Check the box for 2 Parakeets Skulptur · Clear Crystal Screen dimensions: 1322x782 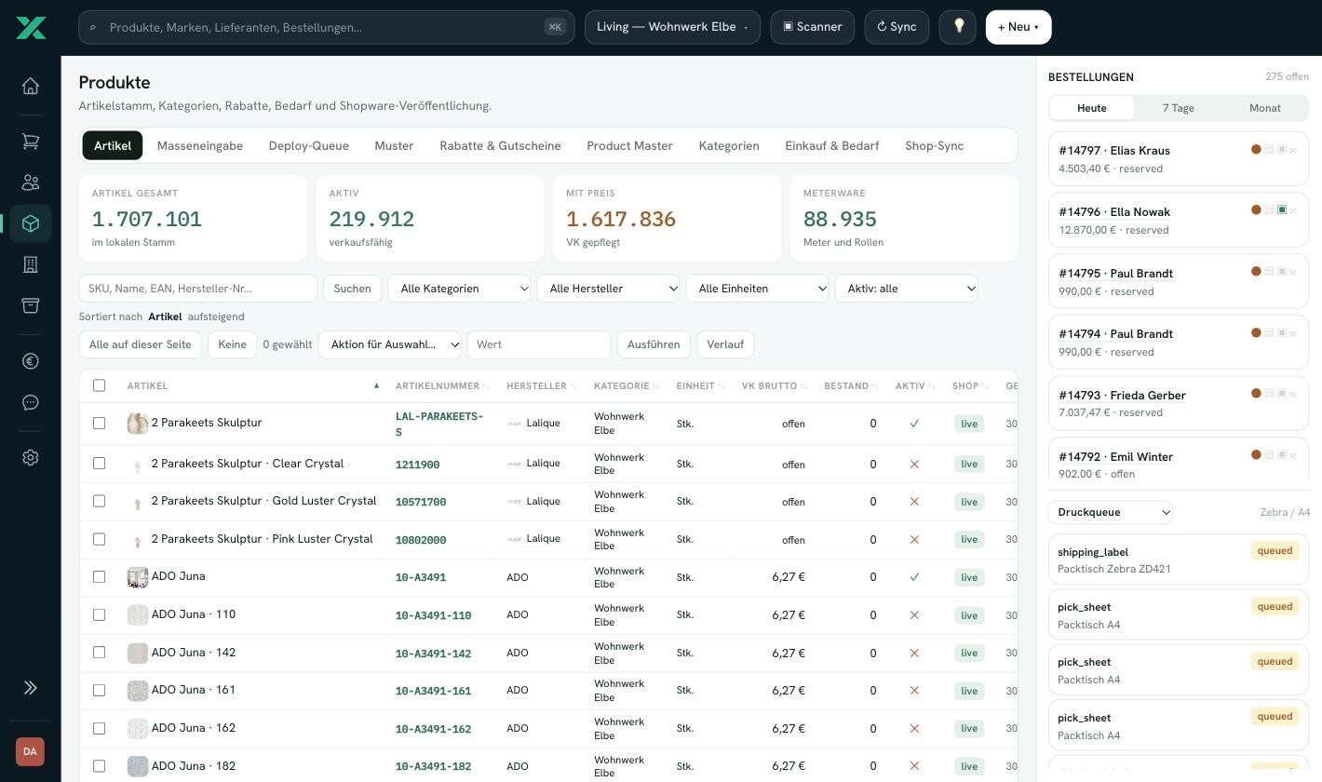[x=100, y=464]
